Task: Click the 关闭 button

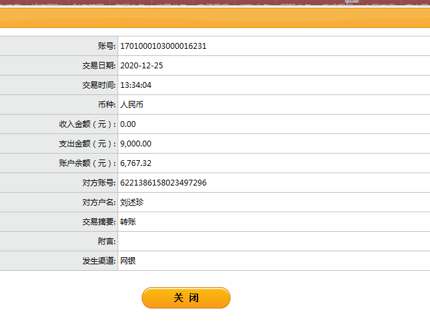Action: (x=186, y=297)
